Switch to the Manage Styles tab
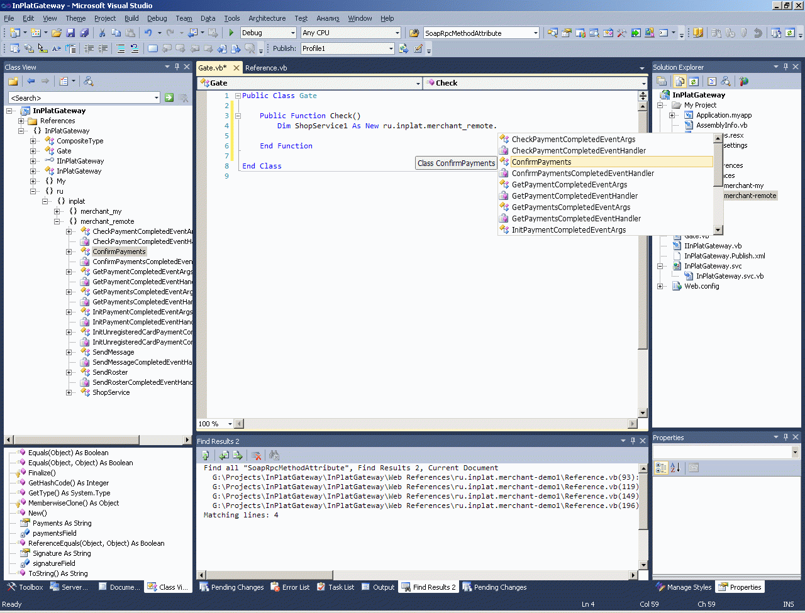The height and width of the screenshot is (613, 805). [683, 587]
